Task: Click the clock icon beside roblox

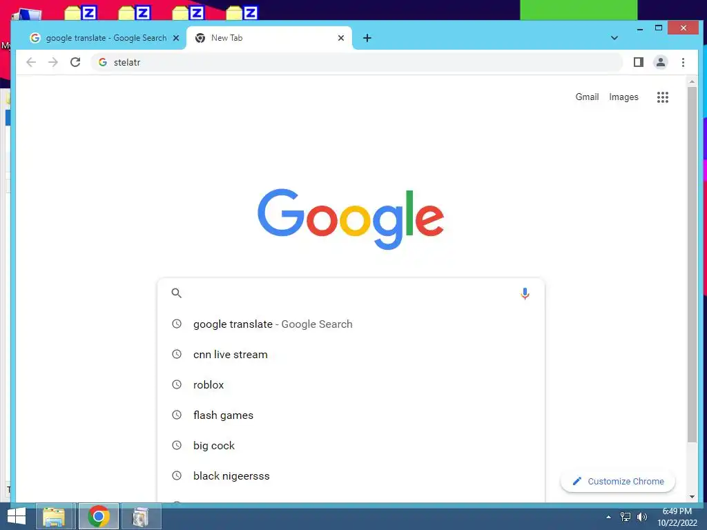Action: click(177, 384)
